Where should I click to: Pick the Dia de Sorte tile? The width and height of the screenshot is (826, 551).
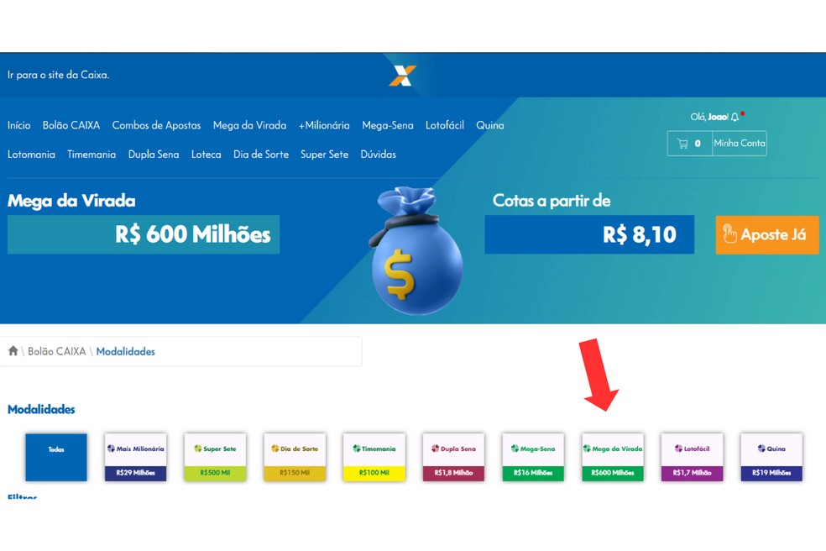pyautogui.click(x=295, y=457)
